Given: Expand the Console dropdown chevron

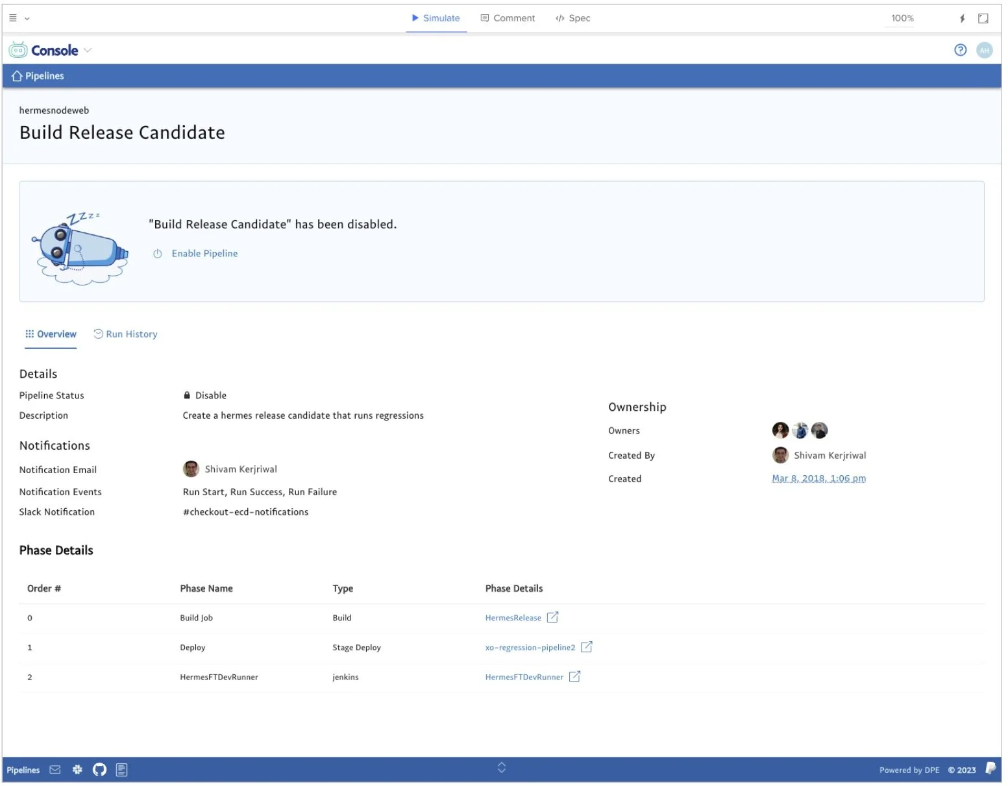Looking at the screenshot, I should (88, 50).
